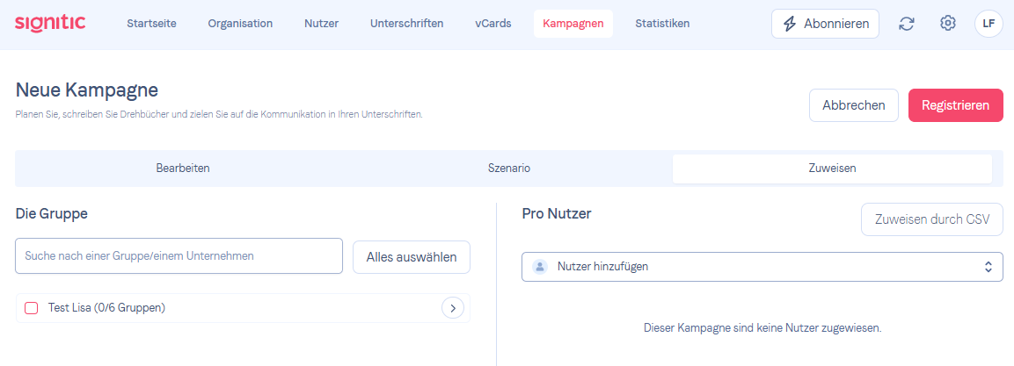The width and height of the screenshot is (1014, 366).
Task: Click the Signitic logo
Action: pos(50,23)
